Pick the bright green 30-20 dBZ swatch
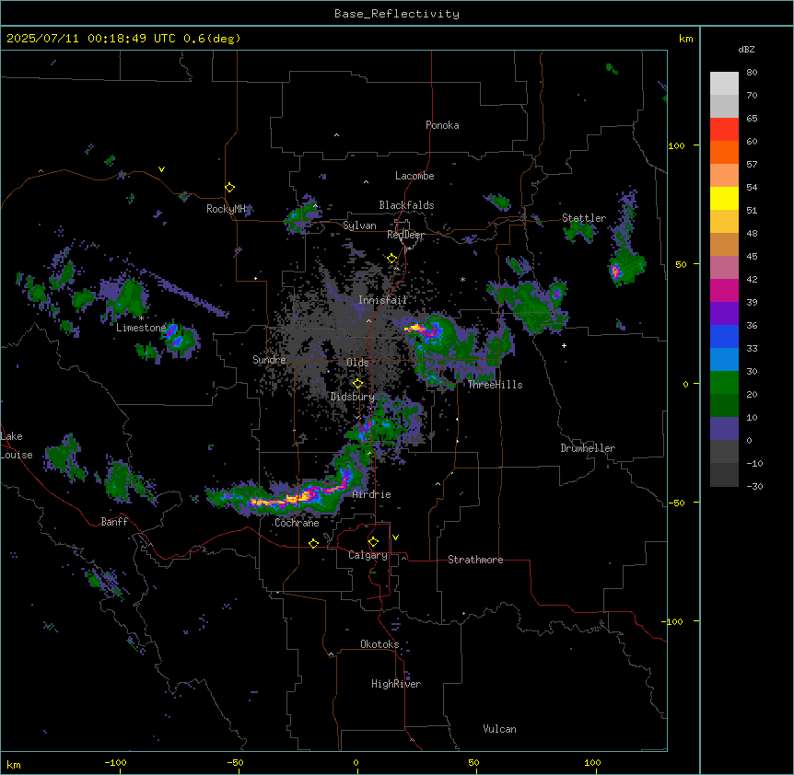794x775 pixels. 724,383
